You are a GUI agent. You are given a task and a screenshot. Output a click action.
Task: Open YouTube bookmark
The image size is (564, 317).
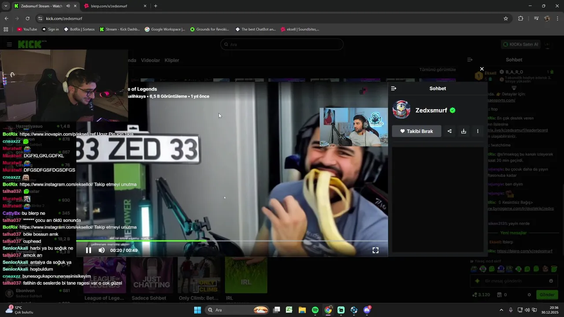point(27,29)
